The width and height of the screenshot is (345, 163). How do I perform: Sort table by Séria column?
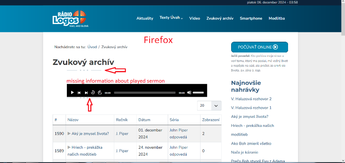[174, 120]
